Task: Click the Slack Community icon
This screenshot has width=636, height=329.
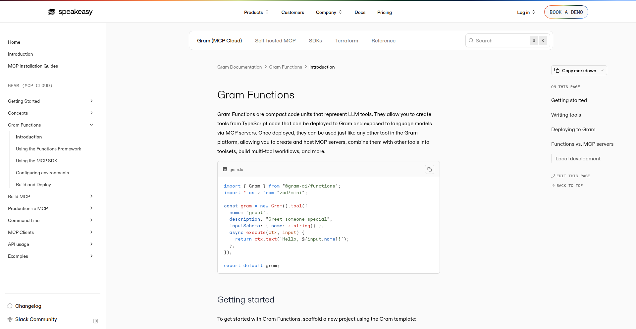Action: (x=10, y=319)
